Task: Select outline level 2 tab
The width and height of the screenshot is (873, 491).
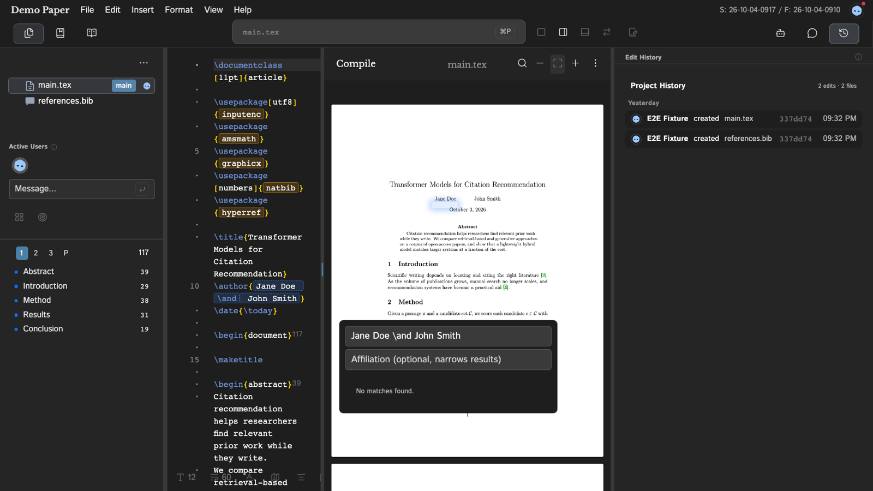Action: (x=36, y=253)
